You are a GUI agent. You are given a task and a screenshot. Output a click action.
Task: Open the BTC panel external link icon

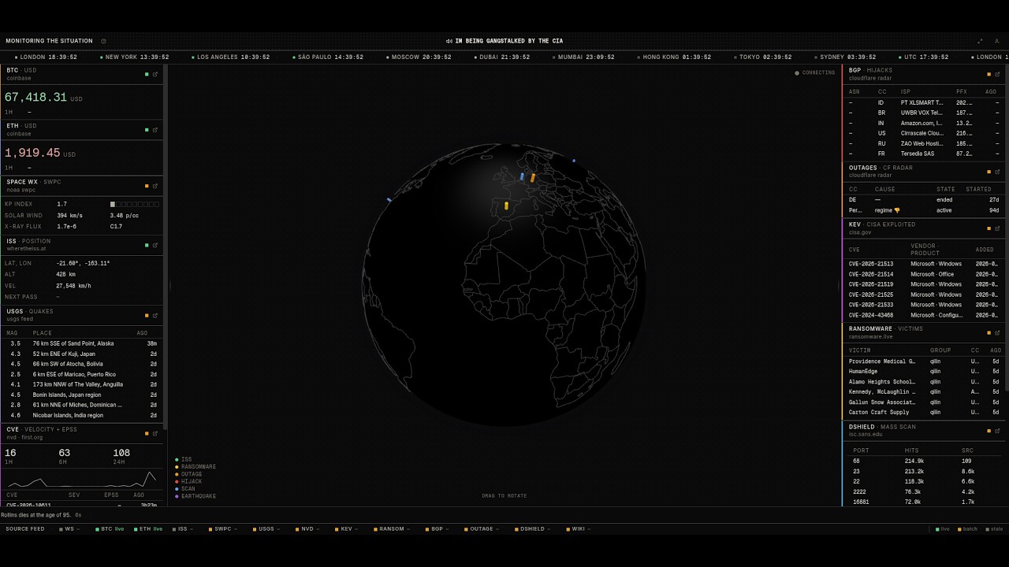click(155, 74)
